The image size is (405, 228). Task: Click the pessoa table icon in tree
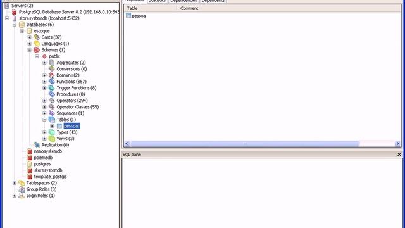point(59,126)
